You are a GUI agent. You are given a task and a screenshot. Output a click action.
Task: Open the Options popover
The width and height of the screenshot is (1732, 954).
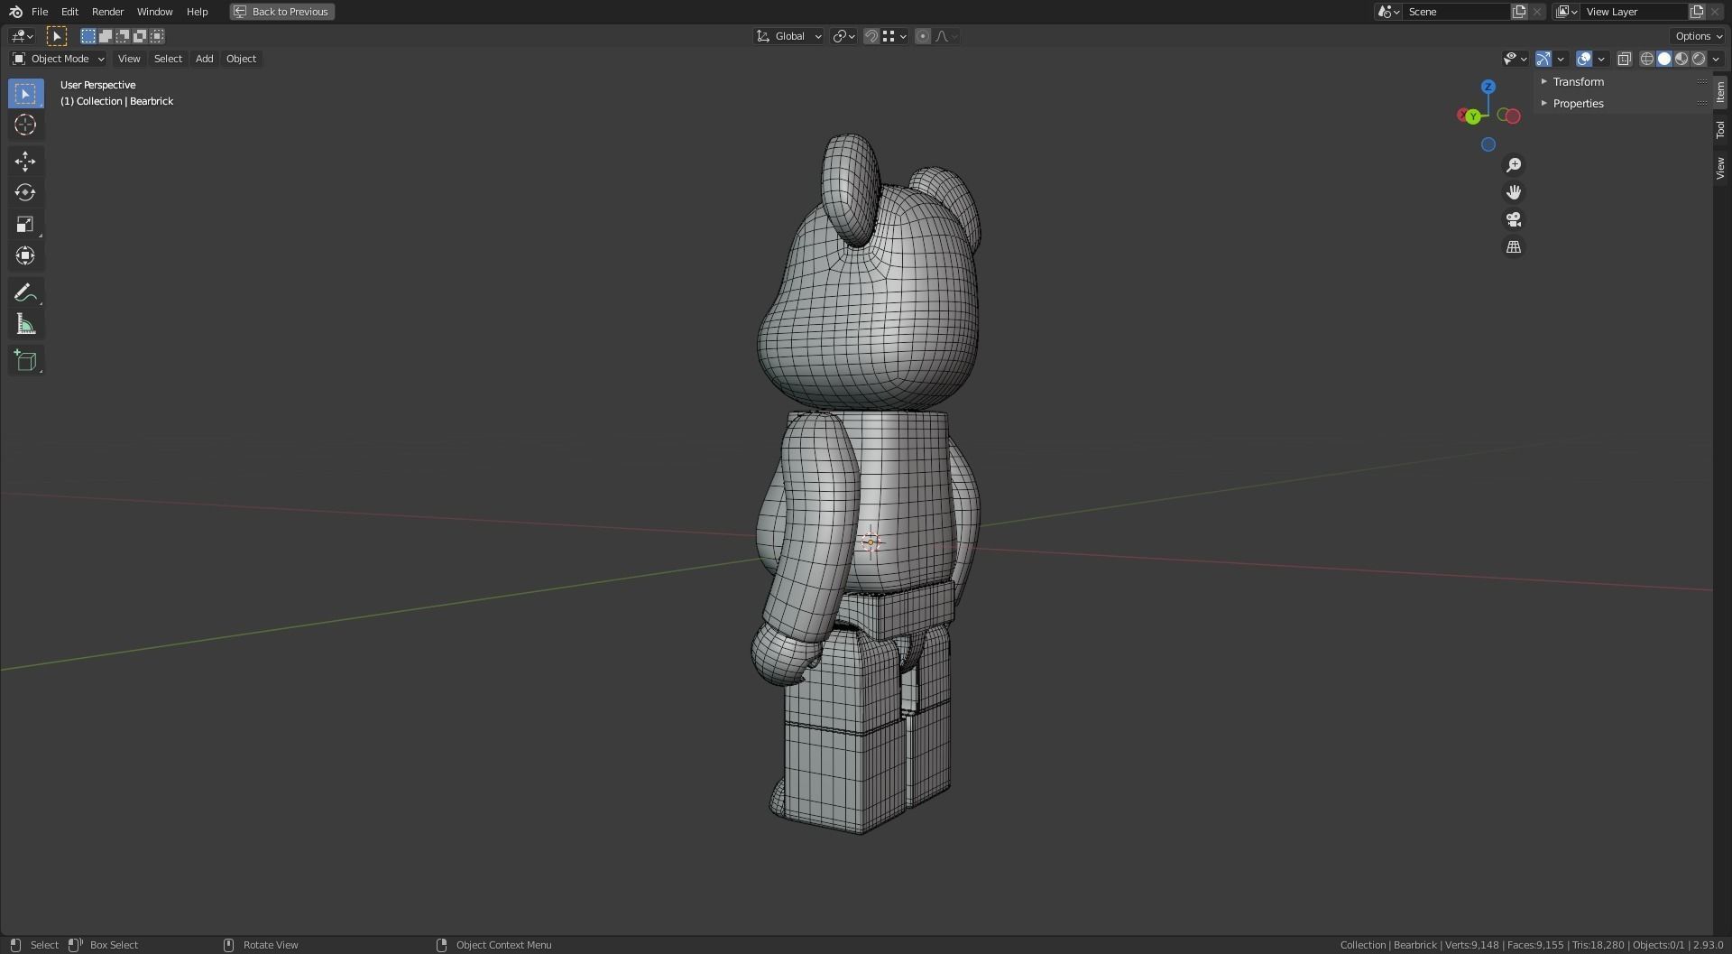pyautogui.click(x=1696, y=36)
